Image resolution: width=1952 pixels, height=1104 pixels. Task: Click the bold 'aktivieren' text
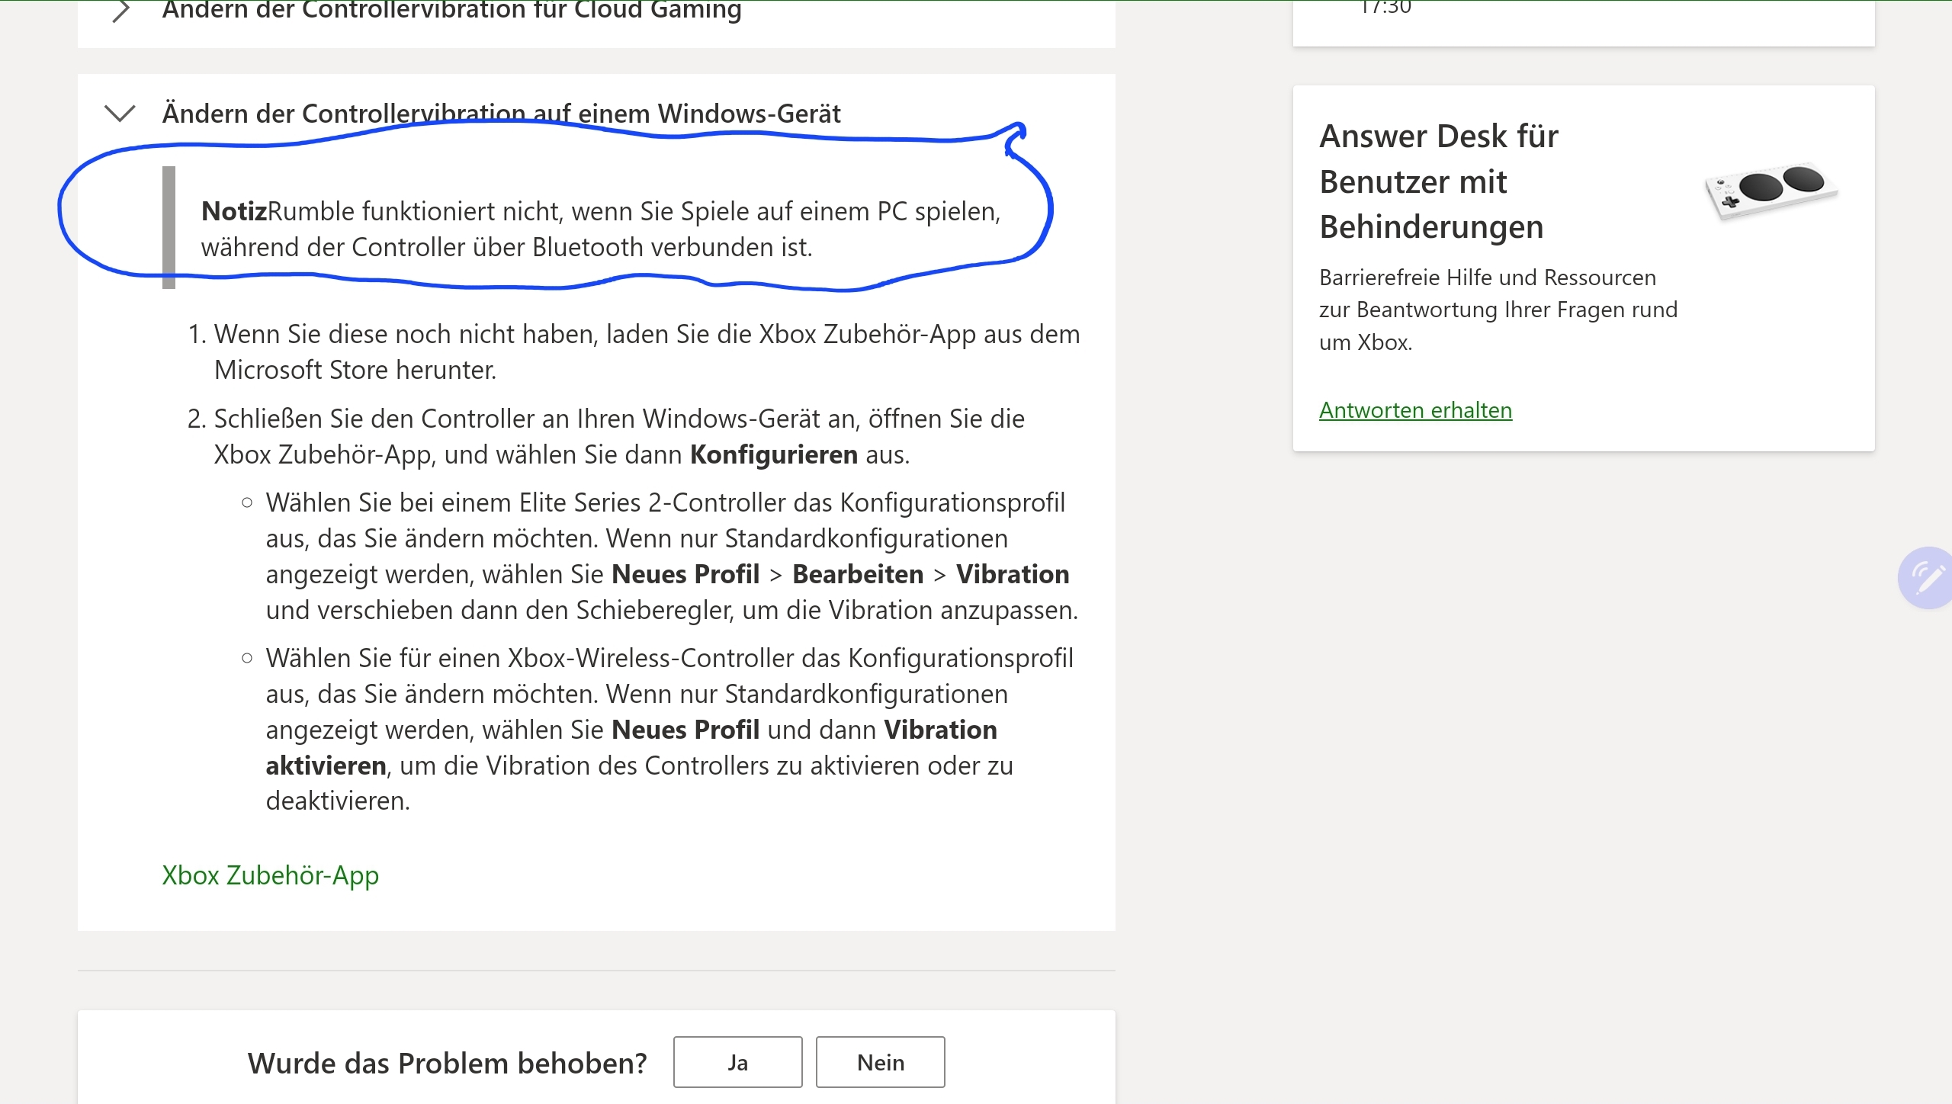(x=326, y=765)
